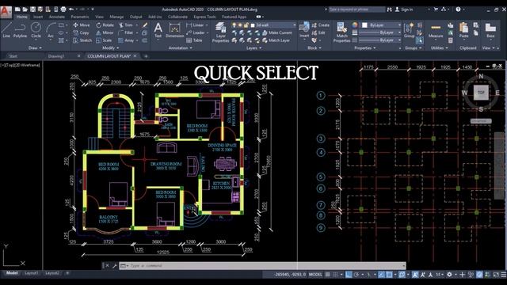This screenshot has width=507, height=285.
Task: Click the command line input field
Action: (x=262, y=266)
